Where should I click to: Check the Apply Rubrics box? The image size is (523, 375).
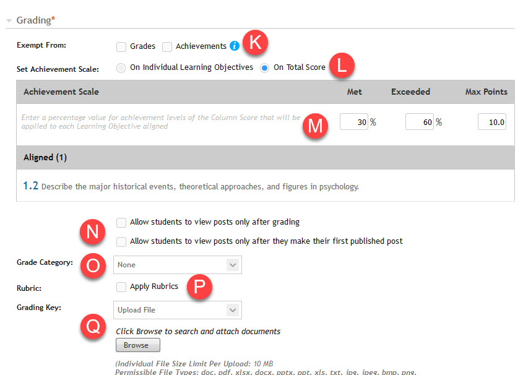point(121,287)
